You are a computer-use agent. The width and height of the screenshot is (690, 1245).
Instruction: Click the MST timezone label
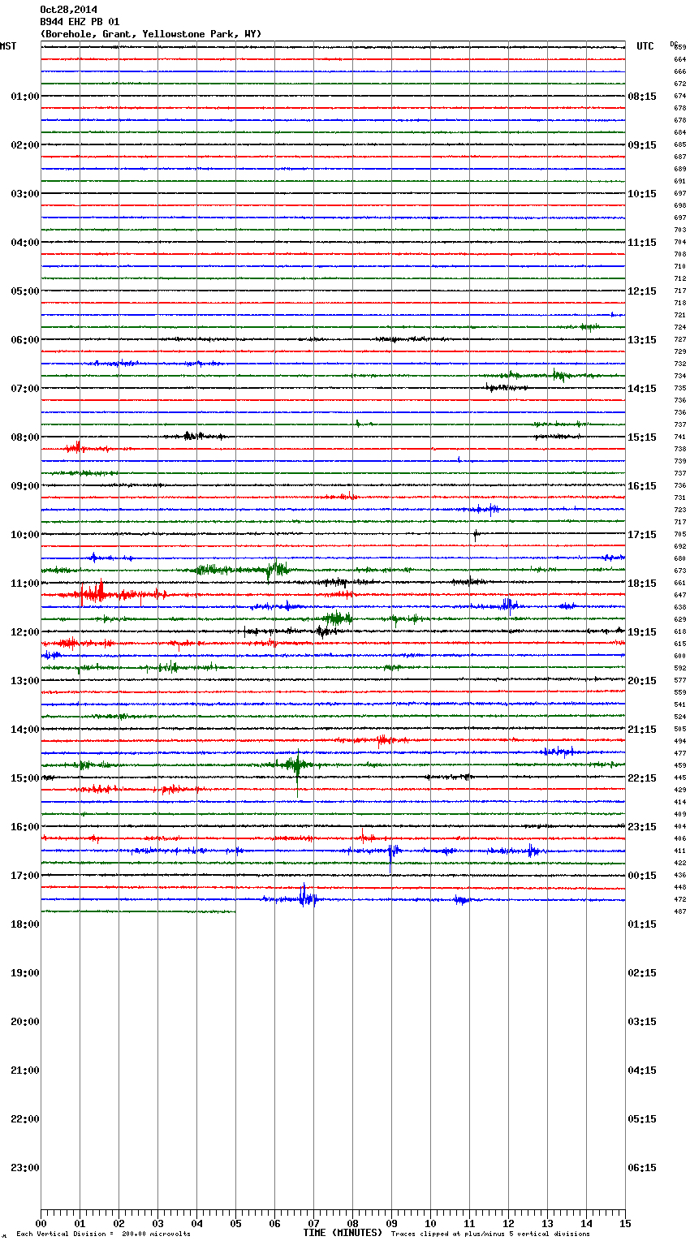point(8,46)
